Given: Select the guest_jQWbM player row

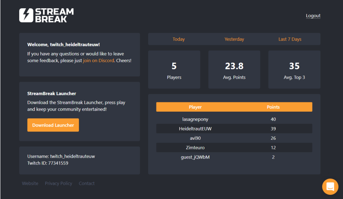Looking at the screenshot, I should pos(234,157).
